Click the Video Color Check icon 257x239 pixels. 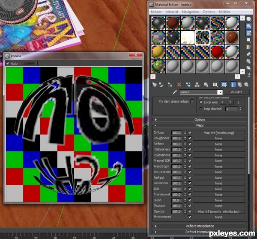pos(248,47)
